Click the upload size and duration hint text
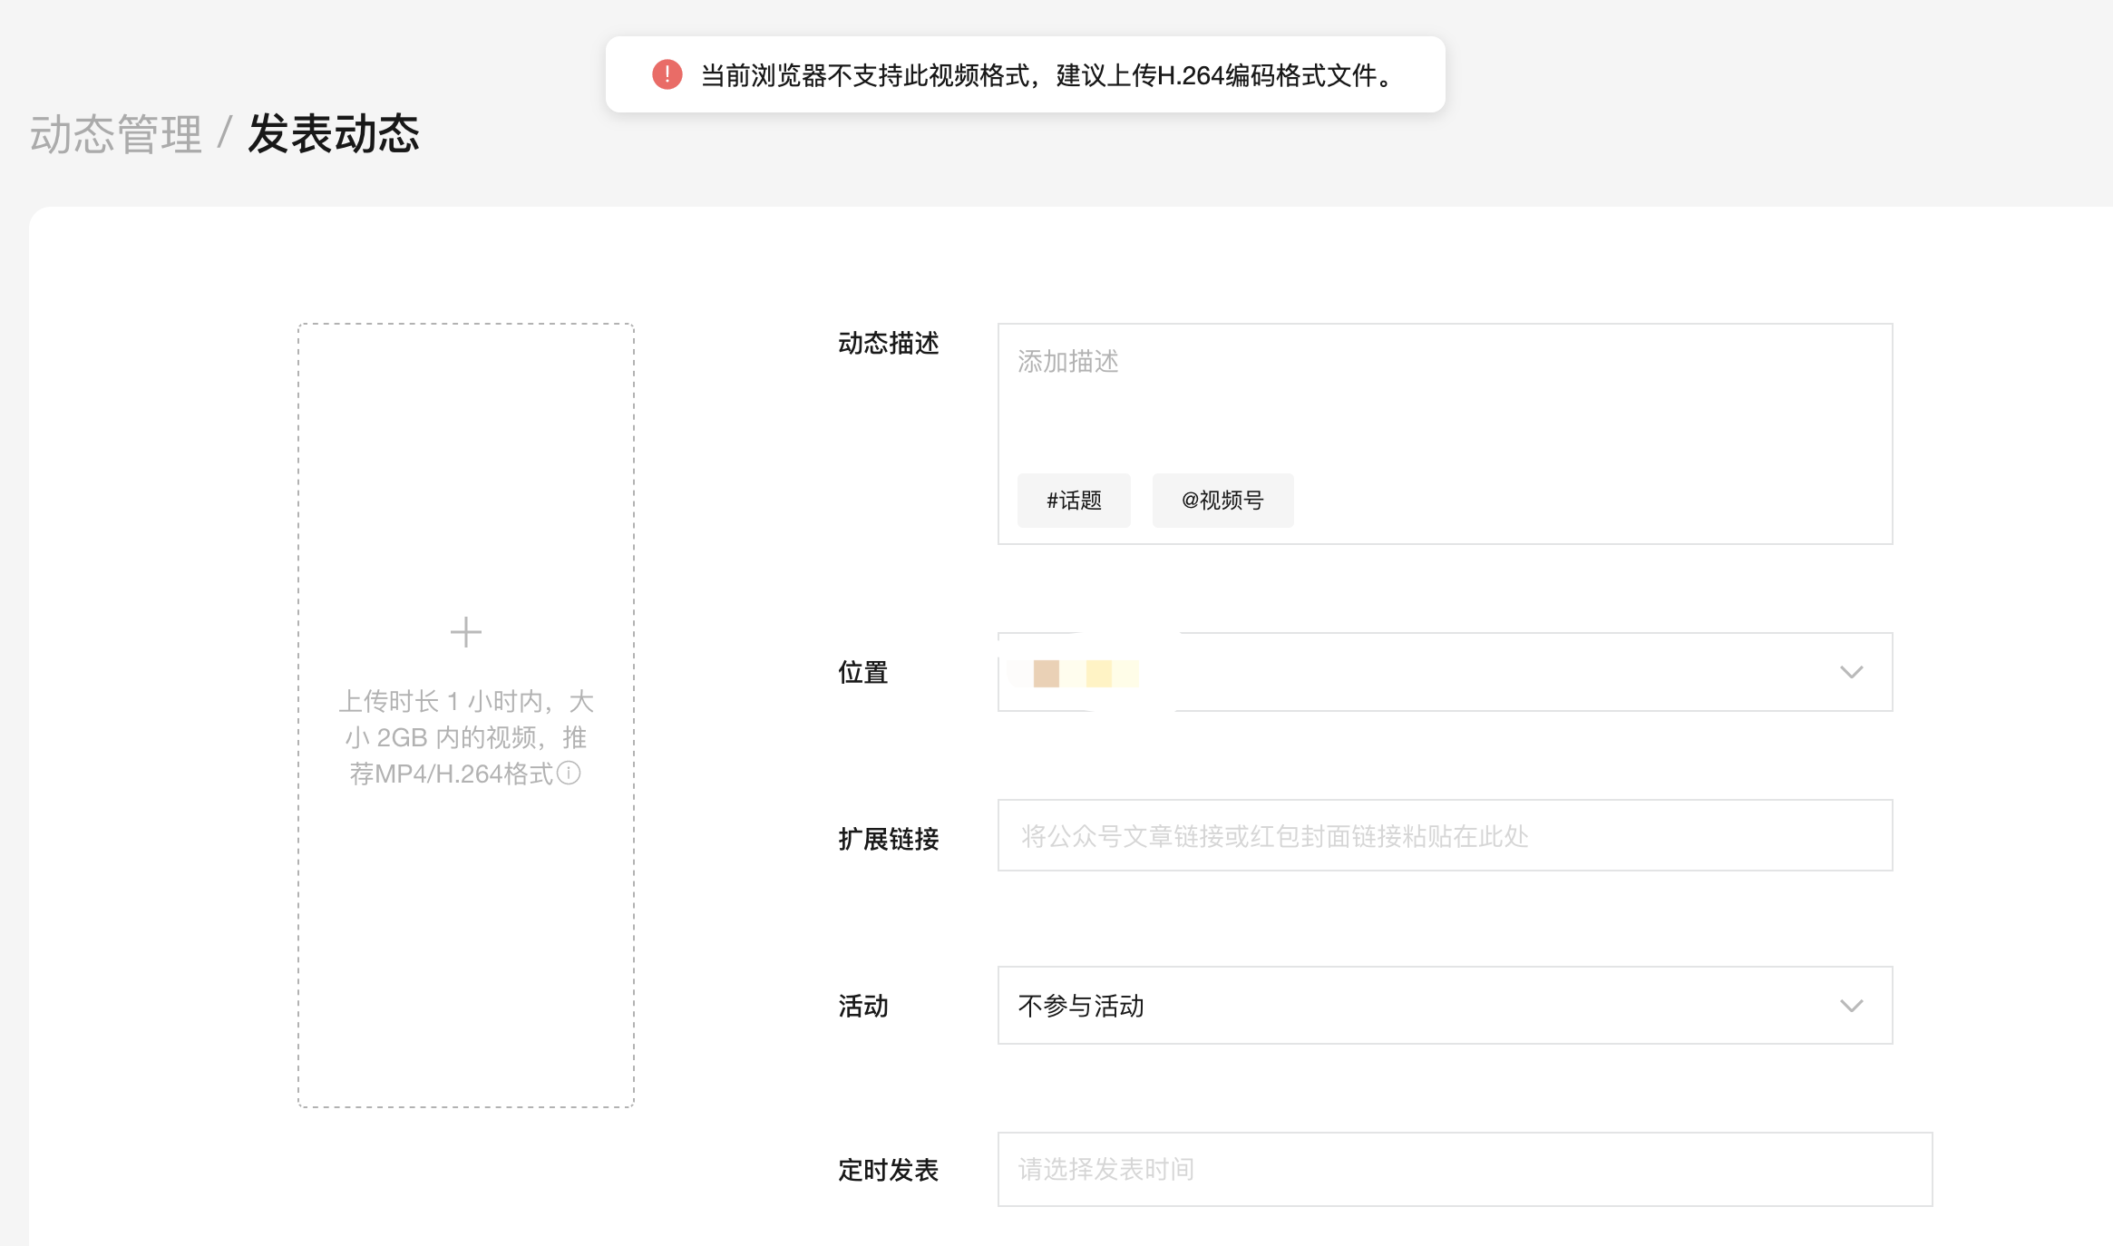The image size is (2113, 1246). tap(465, 736)
